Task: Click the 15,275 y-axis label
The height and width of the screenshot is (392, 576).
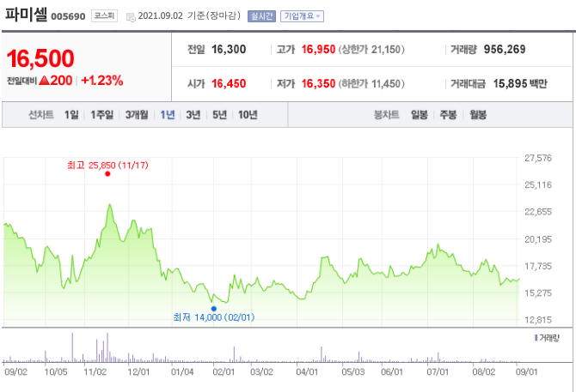Action: [x=538, y=292]
